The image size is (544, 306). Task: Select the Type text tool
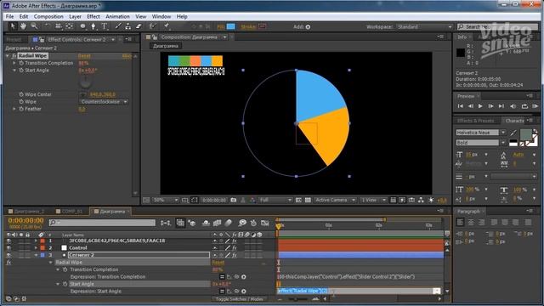(x=104, y=26)
